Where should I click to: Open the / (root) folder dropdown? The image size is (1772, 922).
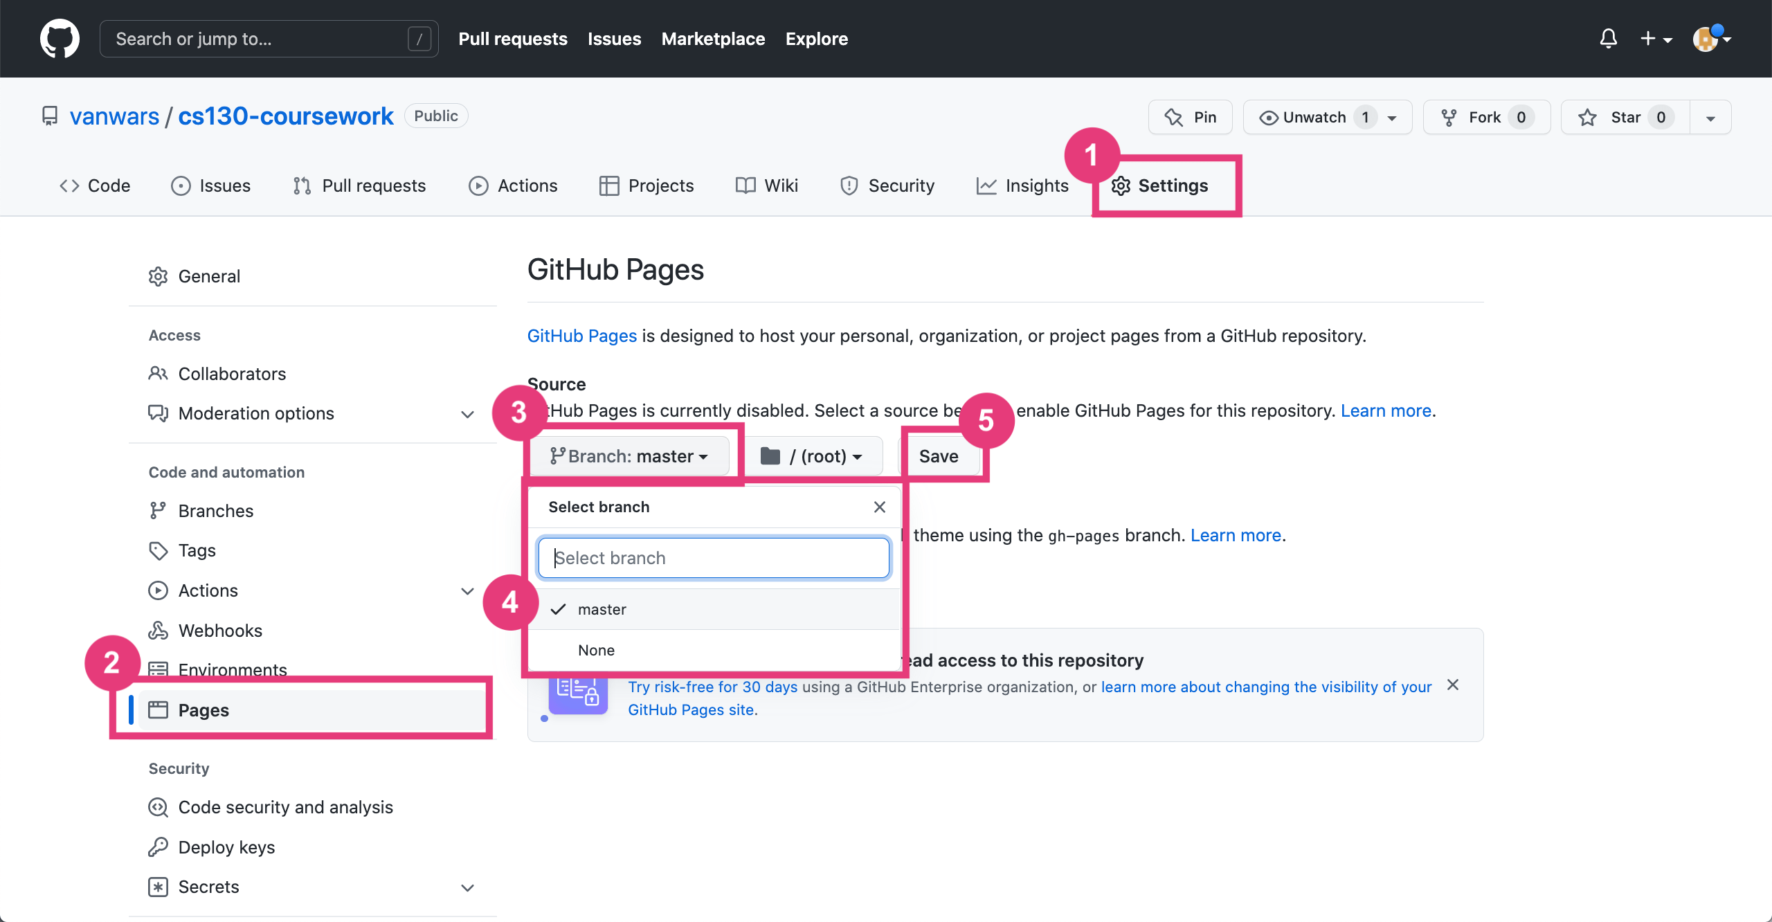pyautogui.click(x=813, y=455)
